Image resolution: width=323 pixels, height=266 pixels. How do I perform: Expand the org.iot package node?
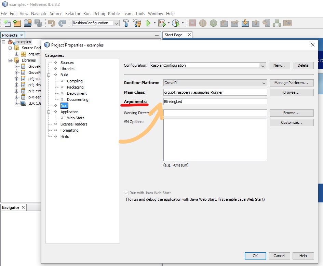click(x=16, y=54)
